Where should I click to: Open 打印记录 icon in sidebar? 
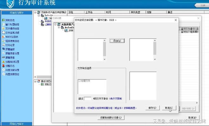click(x=3, y=45)
